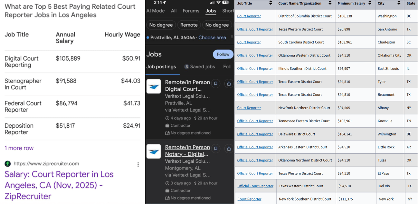
Task: Sort by Minimum Salary column arrows
Action: click(370, 3)
